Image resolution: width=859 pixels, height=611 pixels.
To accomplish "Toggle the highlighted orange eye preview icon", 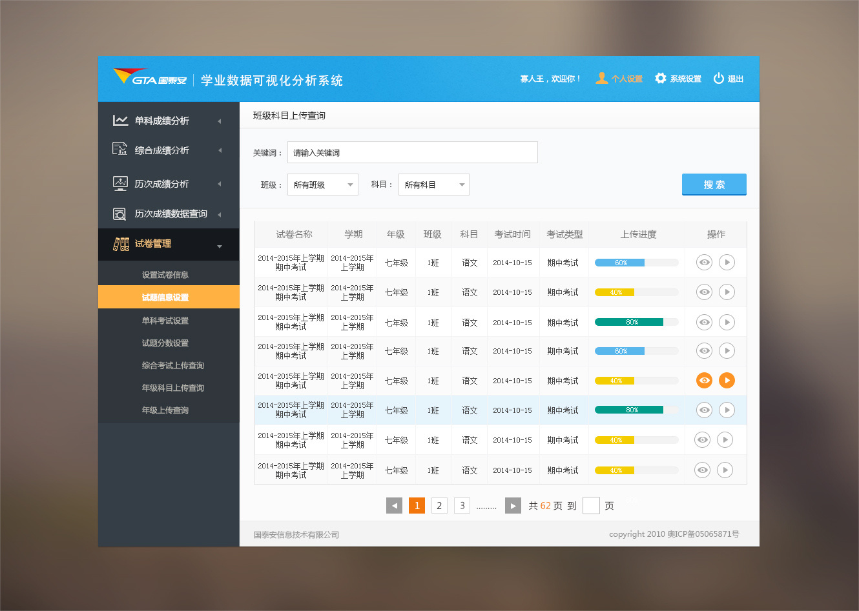I will pyautogui.click(x=703, y=380).
